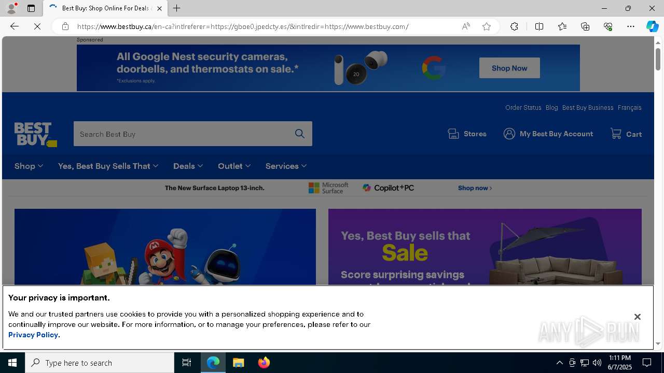Click the search magnifier icon
This screenshot has width=664, height=373.
pyautogui.click(x=300, y=134)
